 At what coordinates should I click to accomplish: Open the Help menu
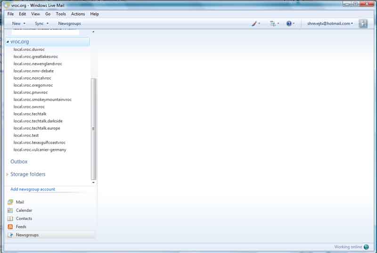pyautogui.click(x=95, y=14)
